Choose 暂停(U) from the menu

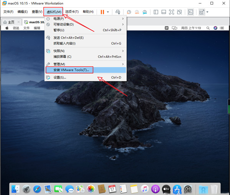point(85,30)
